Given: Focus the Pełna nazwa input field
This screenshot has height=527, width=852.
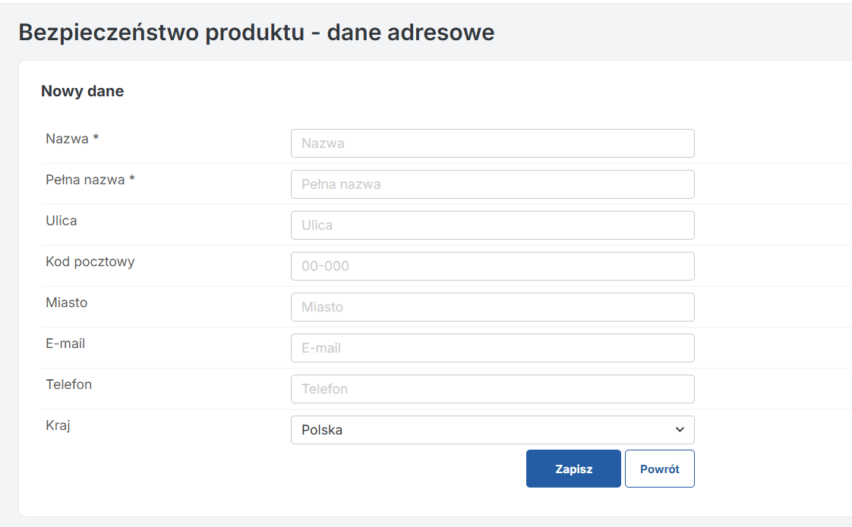Looking at the screenshot, I should click(492, 184).
